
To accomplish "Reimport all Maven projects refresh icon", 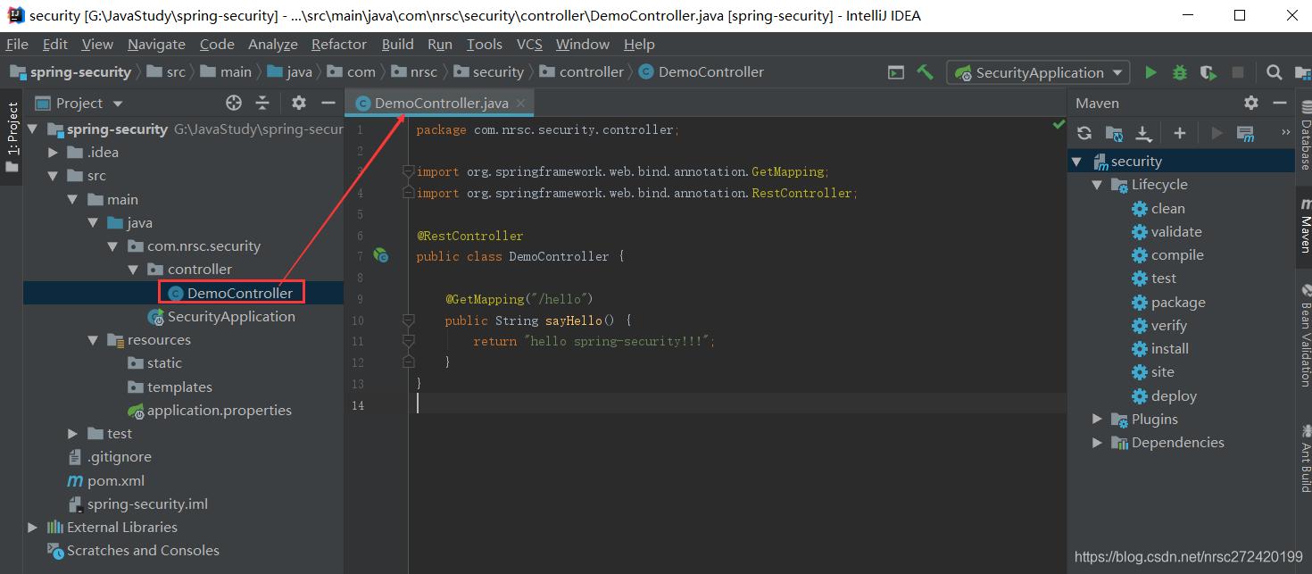I will [x=1084, y=133].
